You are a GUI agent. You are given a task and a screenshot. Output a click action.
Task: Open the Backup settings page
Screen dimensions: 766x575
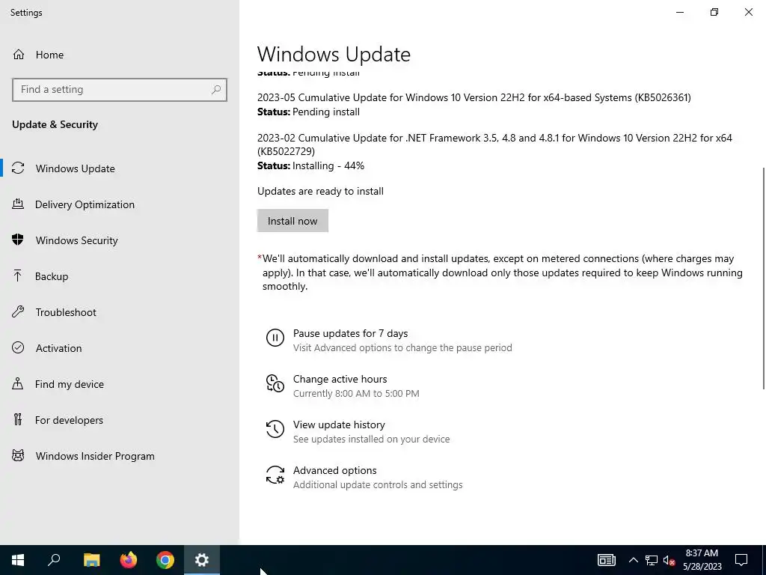click(120, 276)
